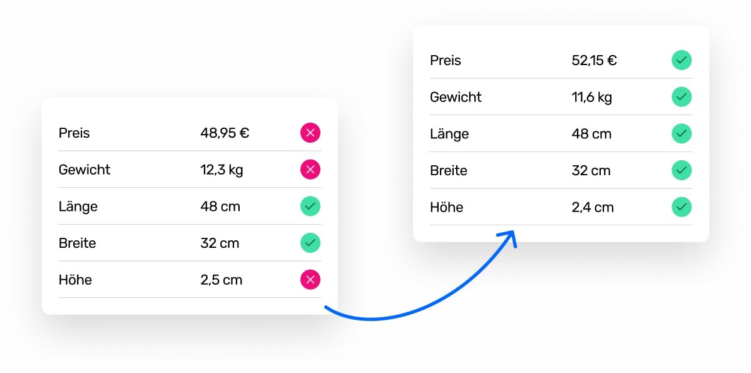Select the Preis label in the right card
The width and height of the screenshot is (751, 373).
click(446, 61)
